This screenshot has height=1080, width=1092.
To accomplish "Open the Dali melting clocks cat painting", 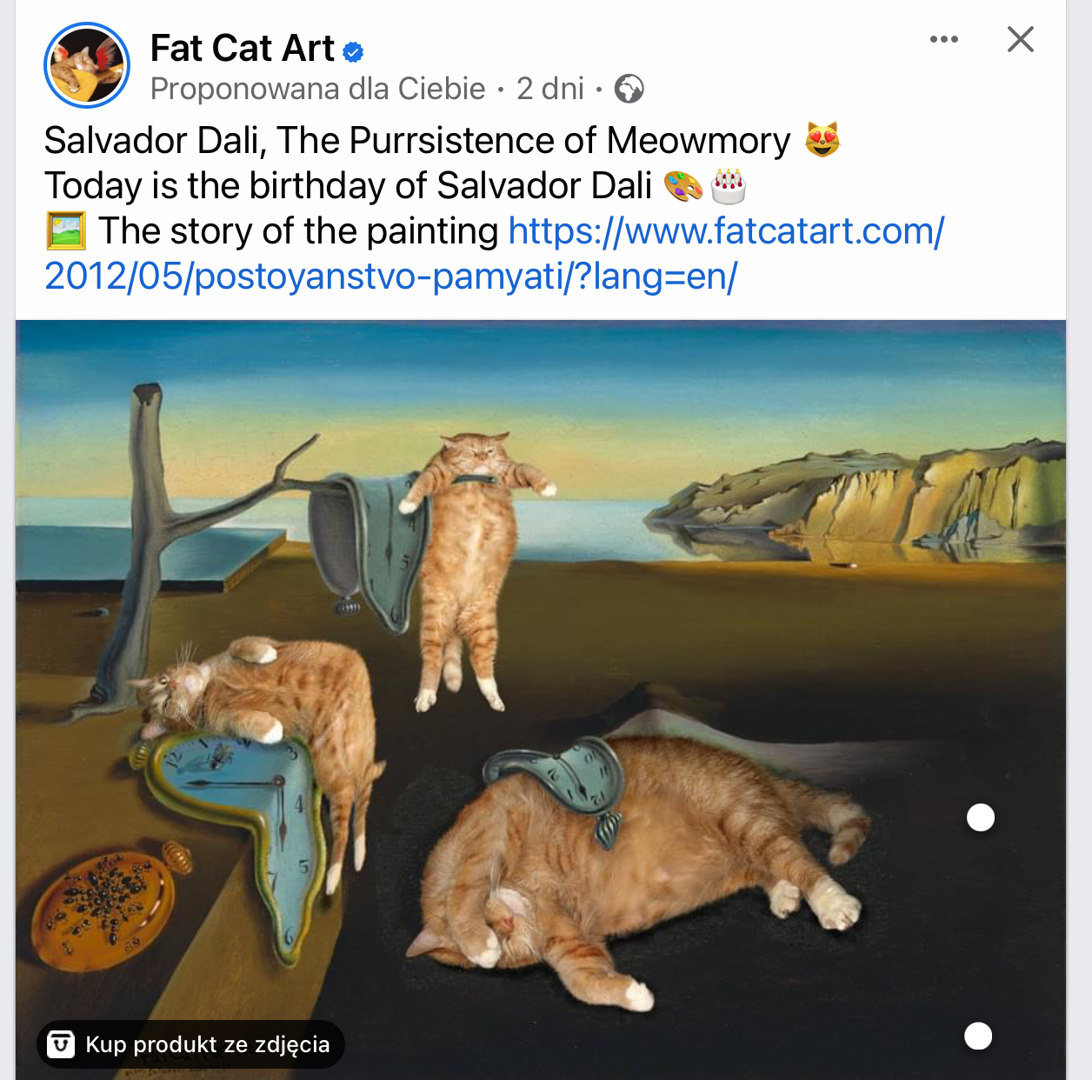I will (541, 700).
